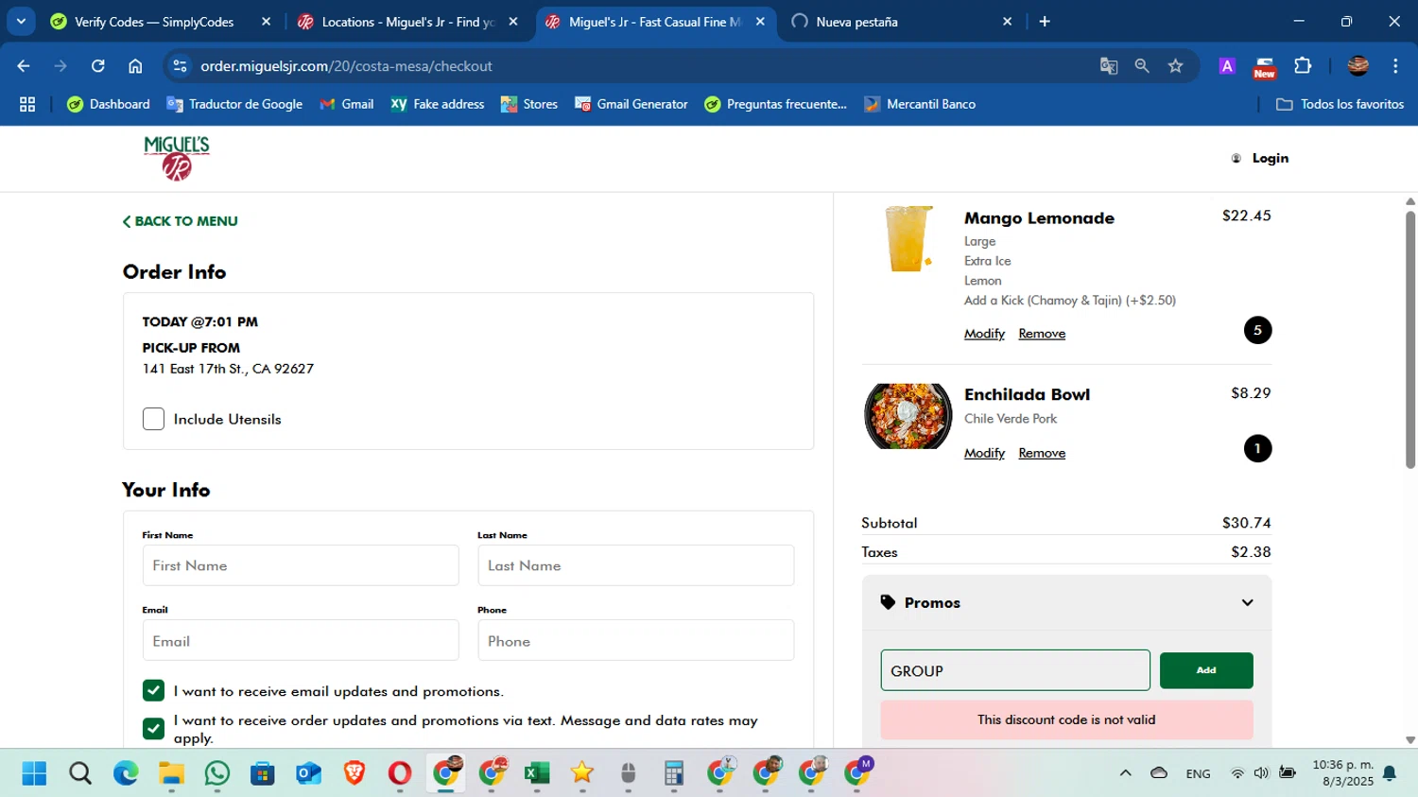Reload the page with the refresh icon
Viewport: 1418px width, 797px height.
[x=97, y=66]
